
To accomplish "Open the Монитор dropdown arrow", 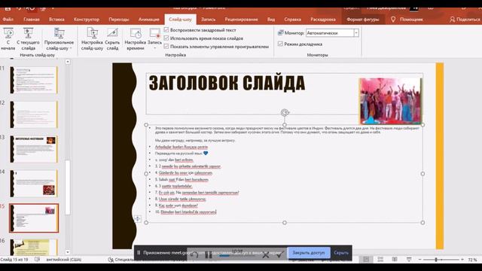I will [356, 33].
